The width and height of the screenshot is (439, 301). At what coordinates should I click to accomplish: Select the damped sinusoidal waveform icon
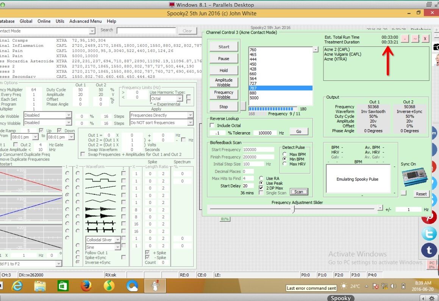point(100,209)
